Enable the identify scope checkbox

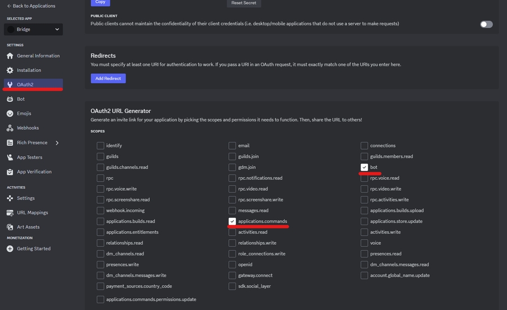coord(100,146)
